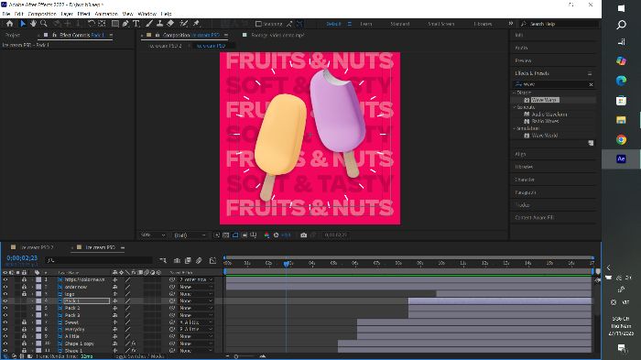Enable motion blur icon in the timeline header
The width and height of the screenshot is (641, 360).
point(199,260)
